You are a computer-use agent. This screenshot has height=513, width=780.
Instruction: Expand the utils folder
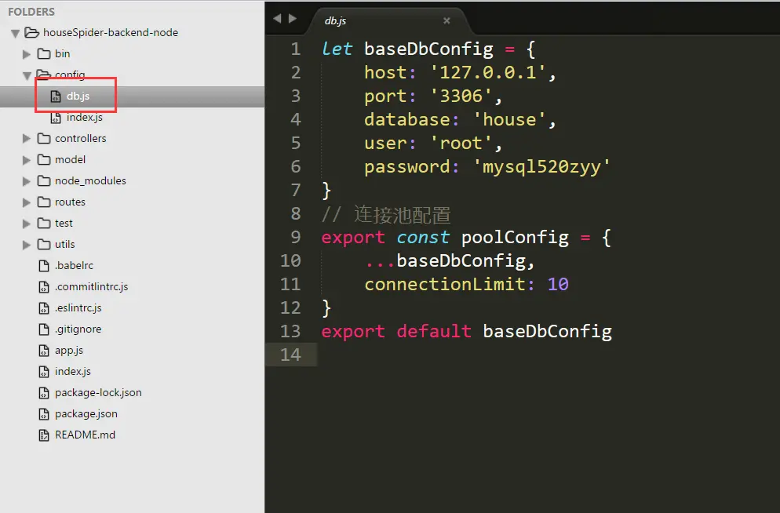tap(27, 245)
